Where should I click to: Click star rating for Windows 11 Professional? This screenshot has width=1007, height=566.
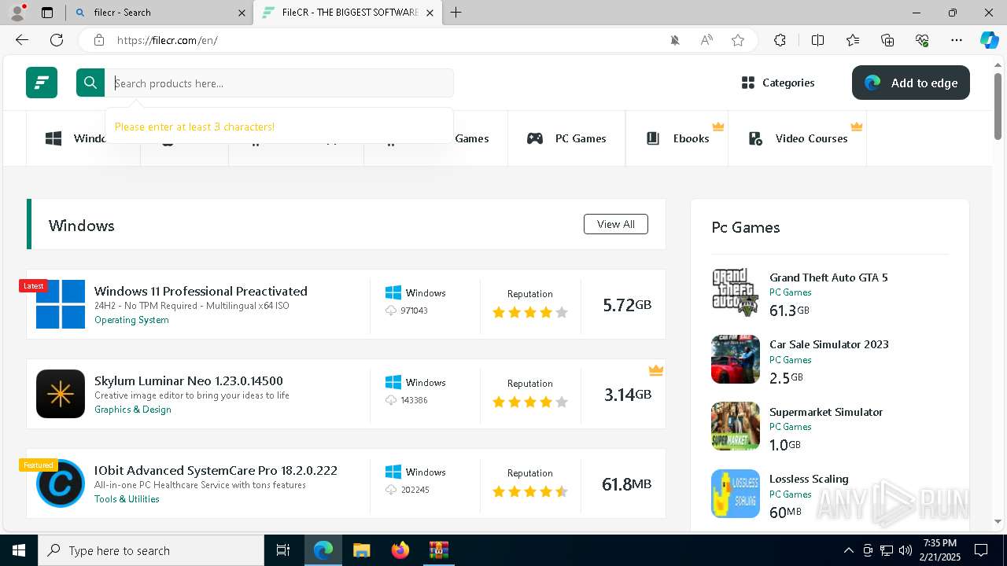(530, 312)
